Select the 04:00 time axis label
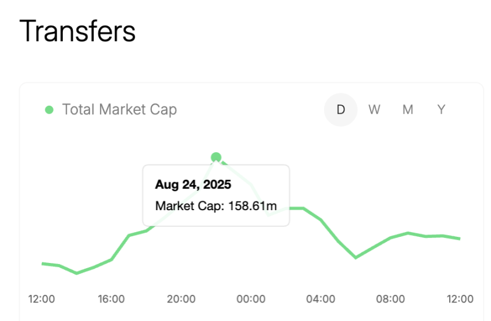Viewport: 491px width, 321px height. [321, 299]
